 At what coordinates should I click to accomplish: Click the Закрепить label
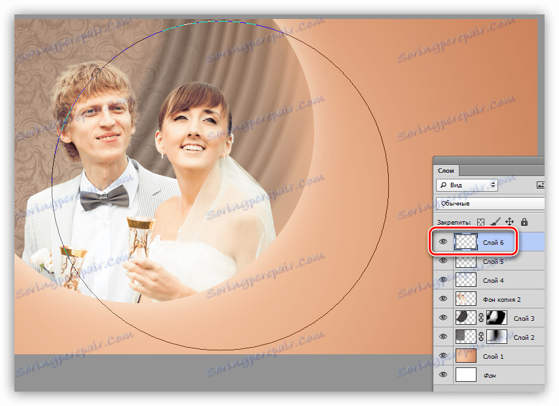[x=454, y=222]
